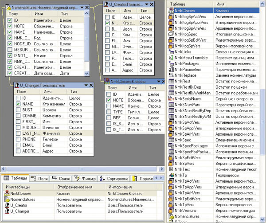Open the Сортировка tab
Screen dimensions: 266x223
click(x=114, y=178)
